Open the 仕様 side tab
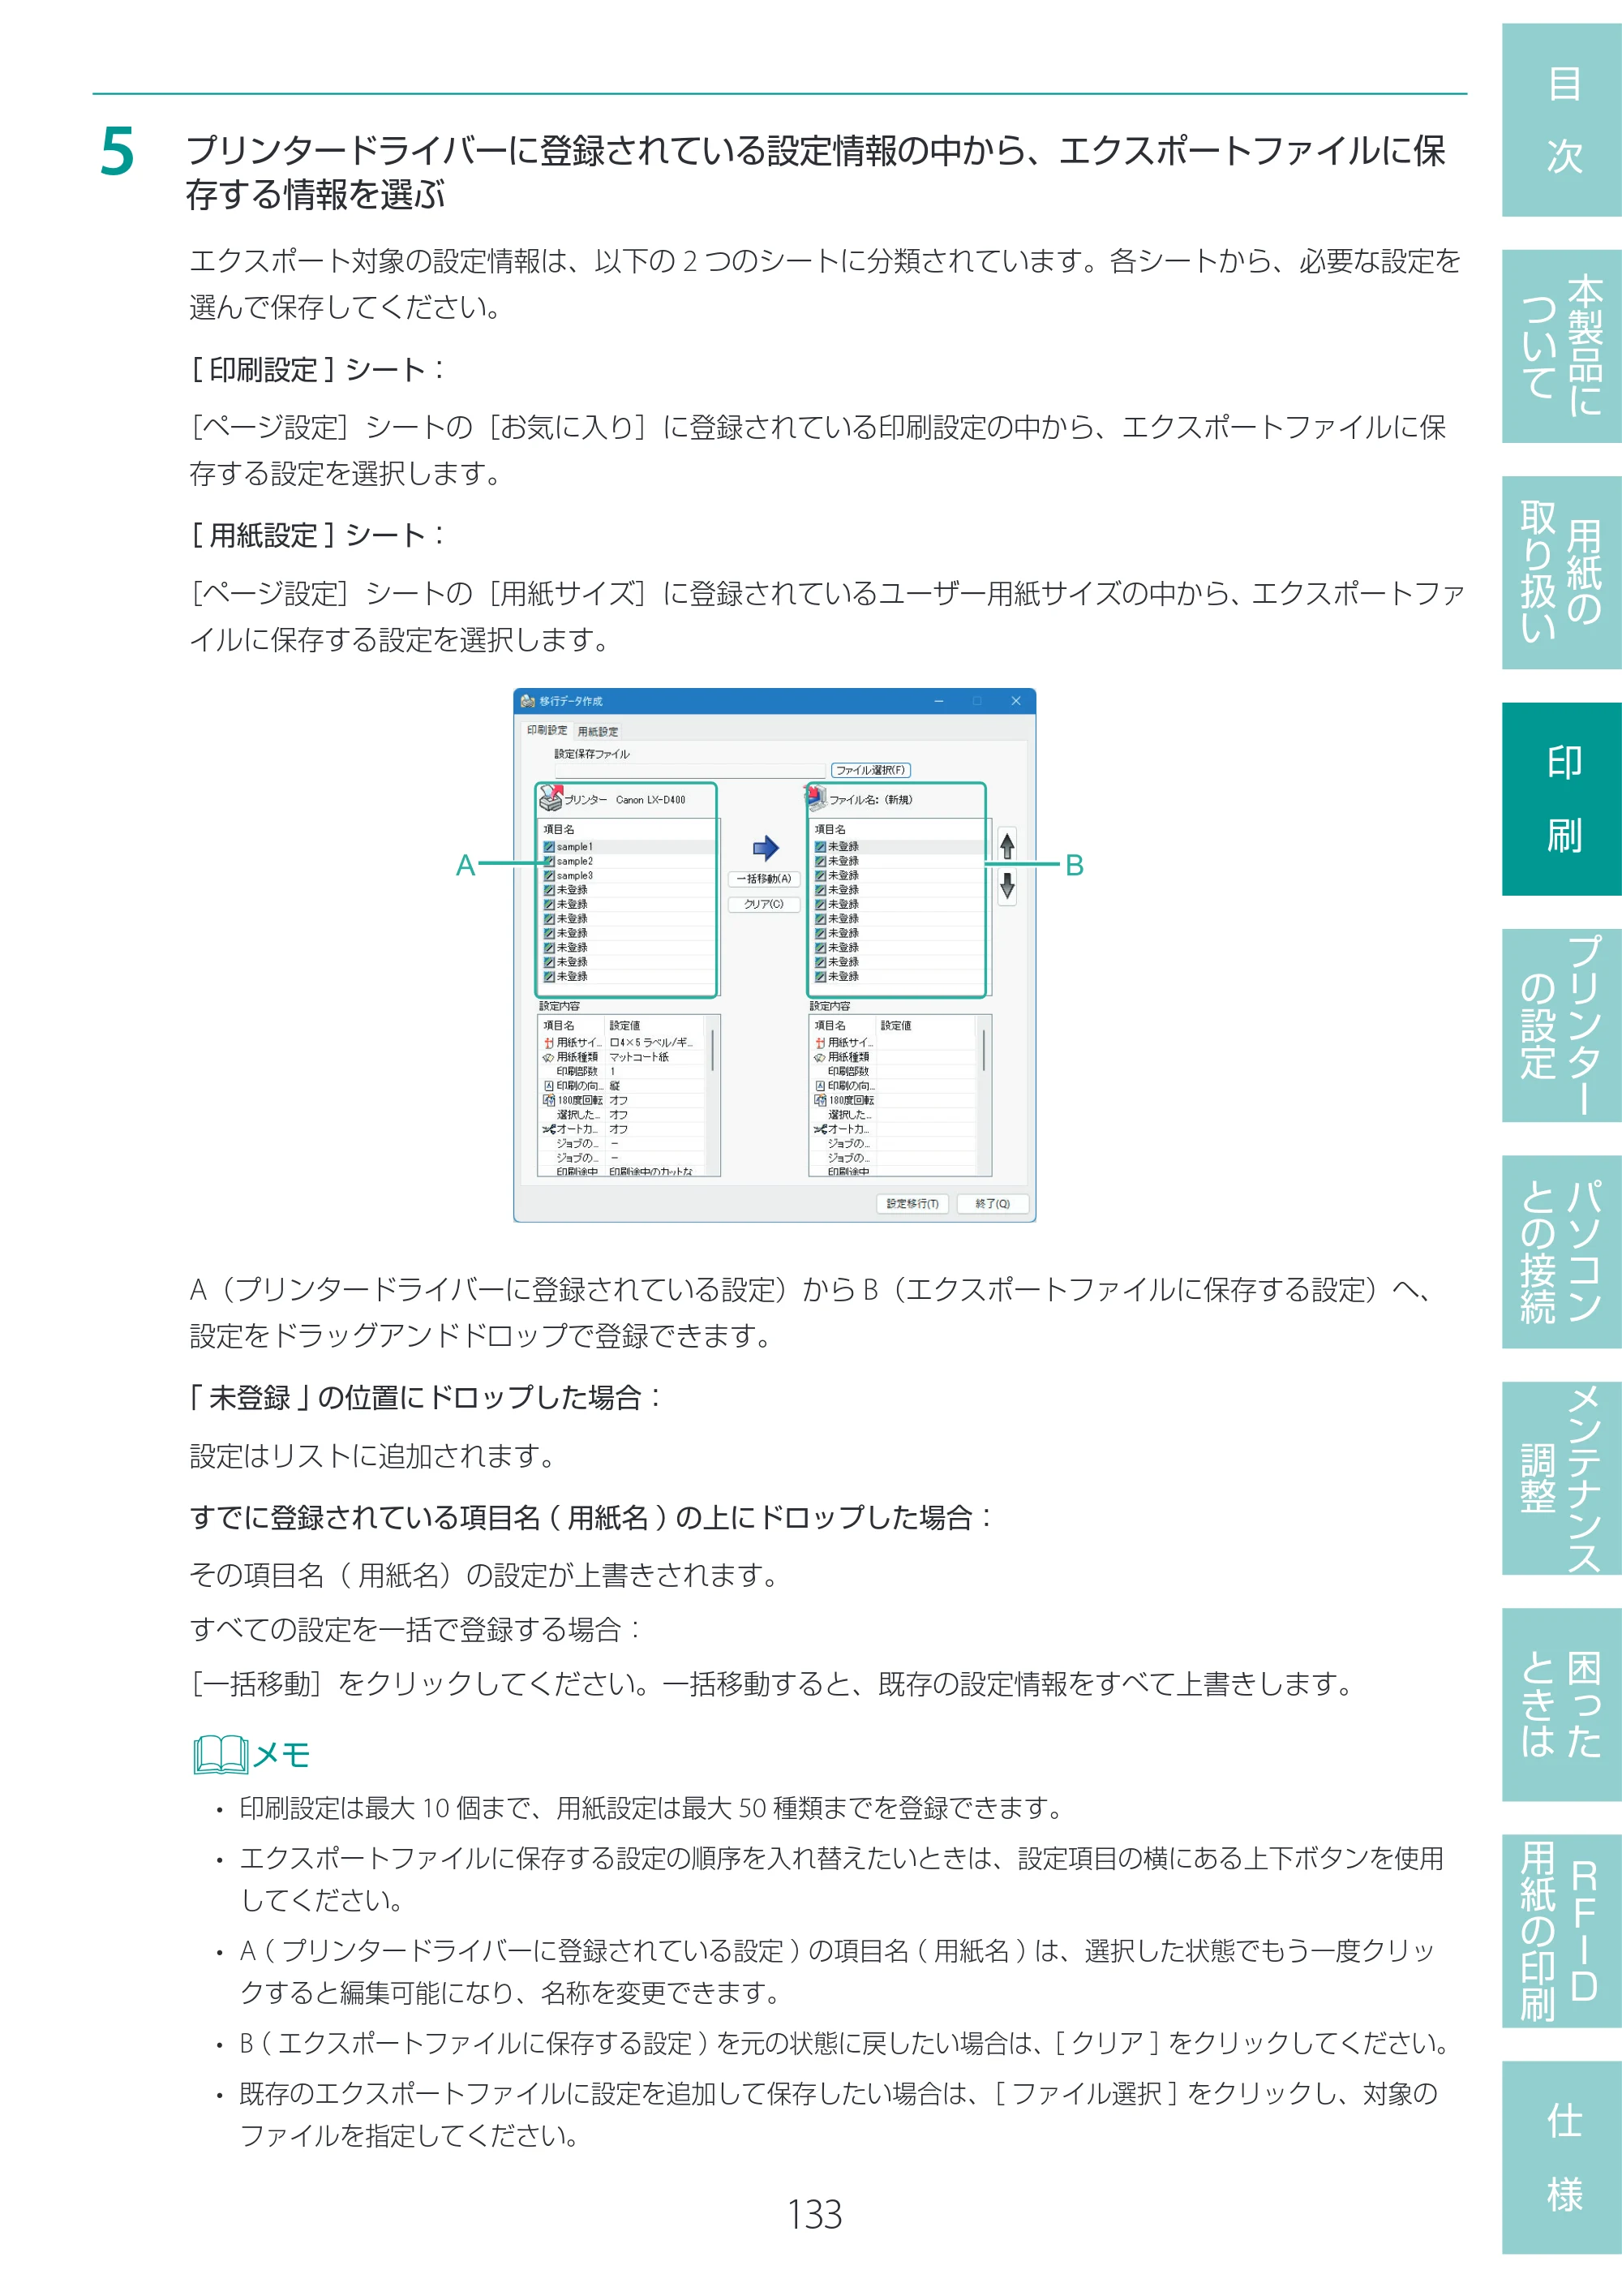The width and height of the screenshot is (1622, 2296). (x=1562, y=2157)
